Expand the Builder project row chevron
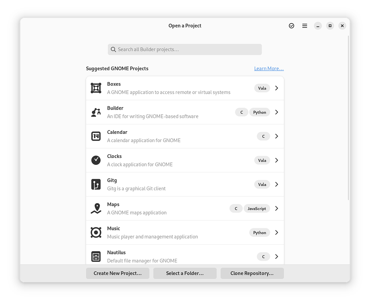 pos(276,112)
